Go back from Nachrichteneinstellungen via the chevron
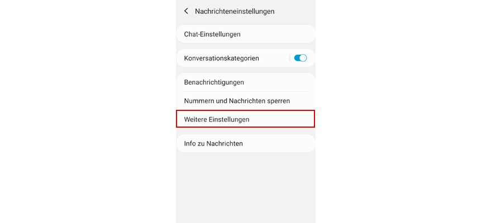 [186, 11]
